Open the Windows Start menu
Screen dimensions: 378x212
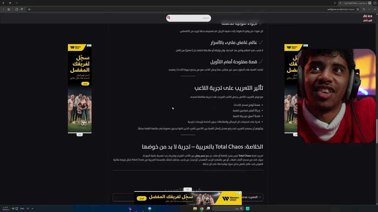coord(248,208)
